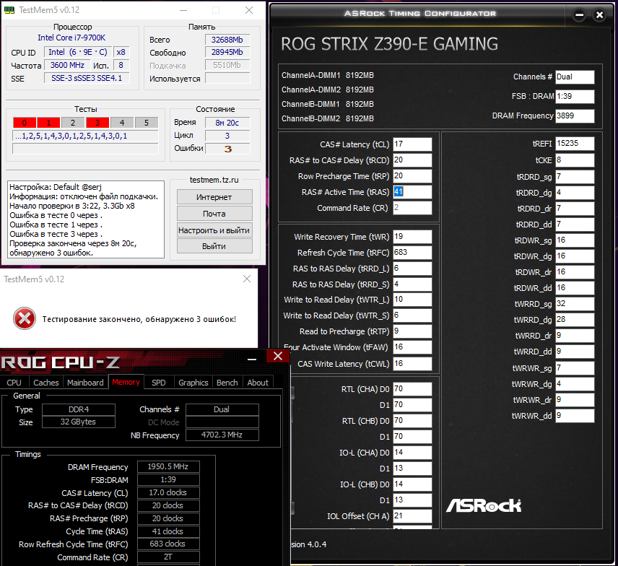Open the Caches tab in CPU-Z
Screen dimensions: 618x566
[45, 383]
